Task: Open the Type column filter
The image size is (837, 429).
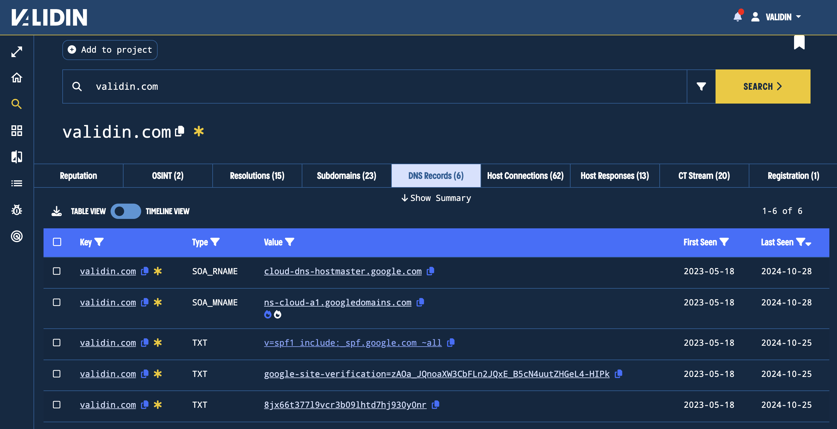Action: point(215,242)
